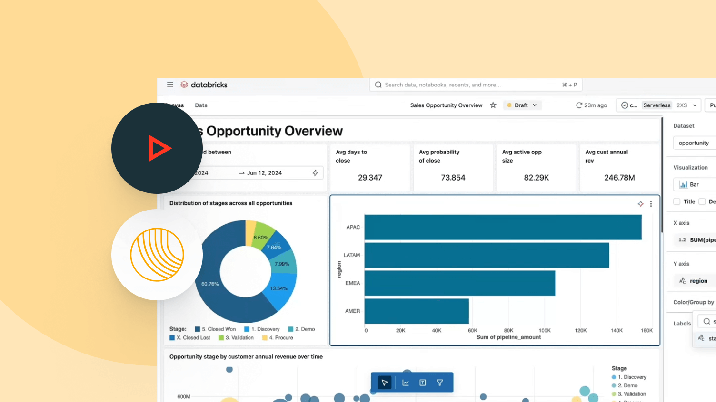Viewport: 716px width, 402px height.
Task: Click the 3. Validation scatter legend item
Action: (629, 394)
